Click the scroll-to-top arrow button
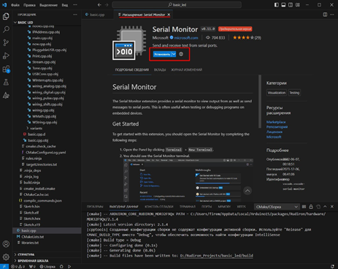 tap(247, 191)
